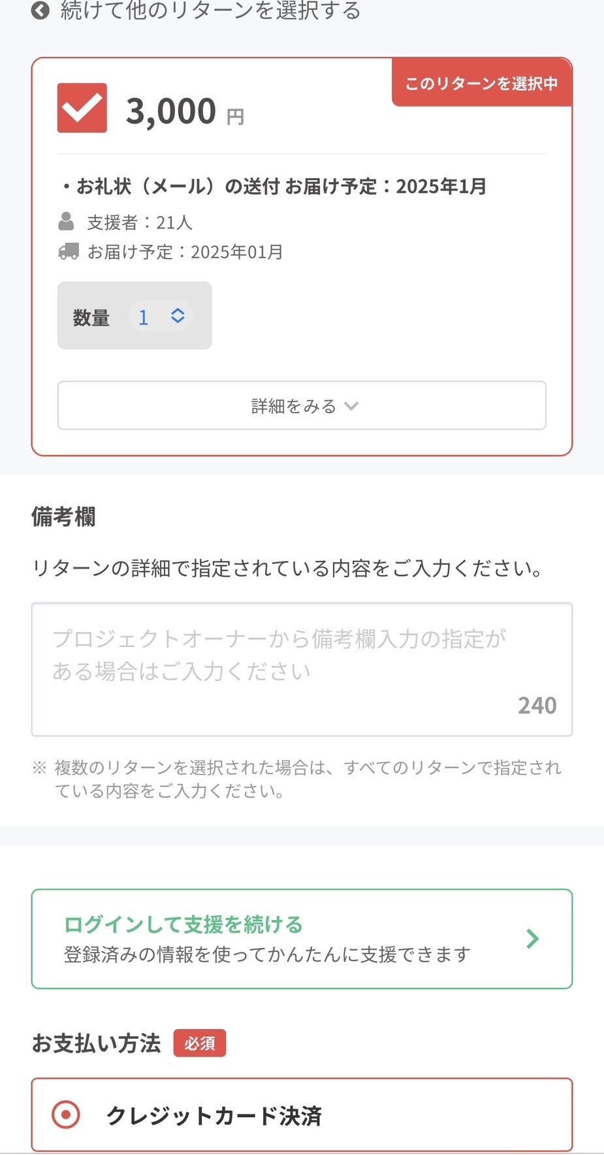
Task: Click the supporter person icon
Action: coord(66,222)
